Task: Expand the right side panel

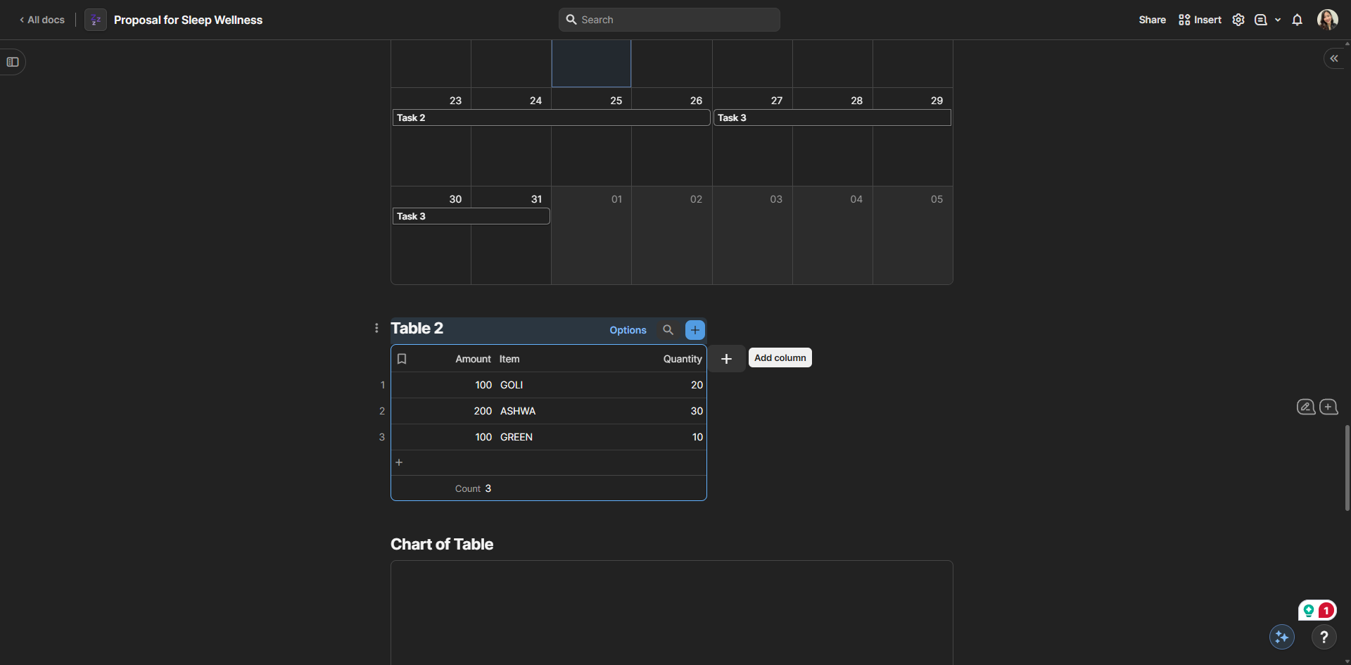Action: point(1334,58)
